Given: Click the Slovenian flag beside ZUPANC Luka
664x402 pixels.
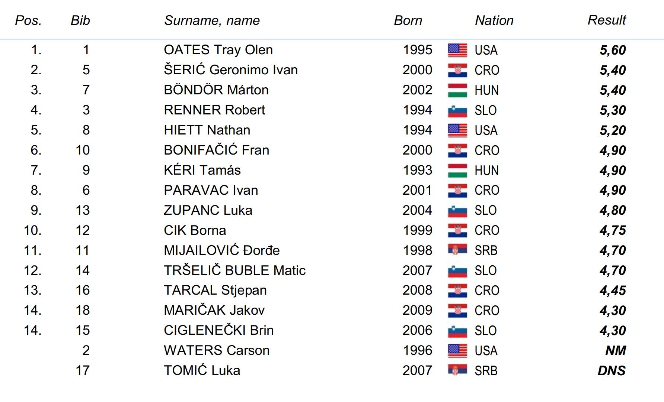Looking at the screenshot, I should 457,211.
